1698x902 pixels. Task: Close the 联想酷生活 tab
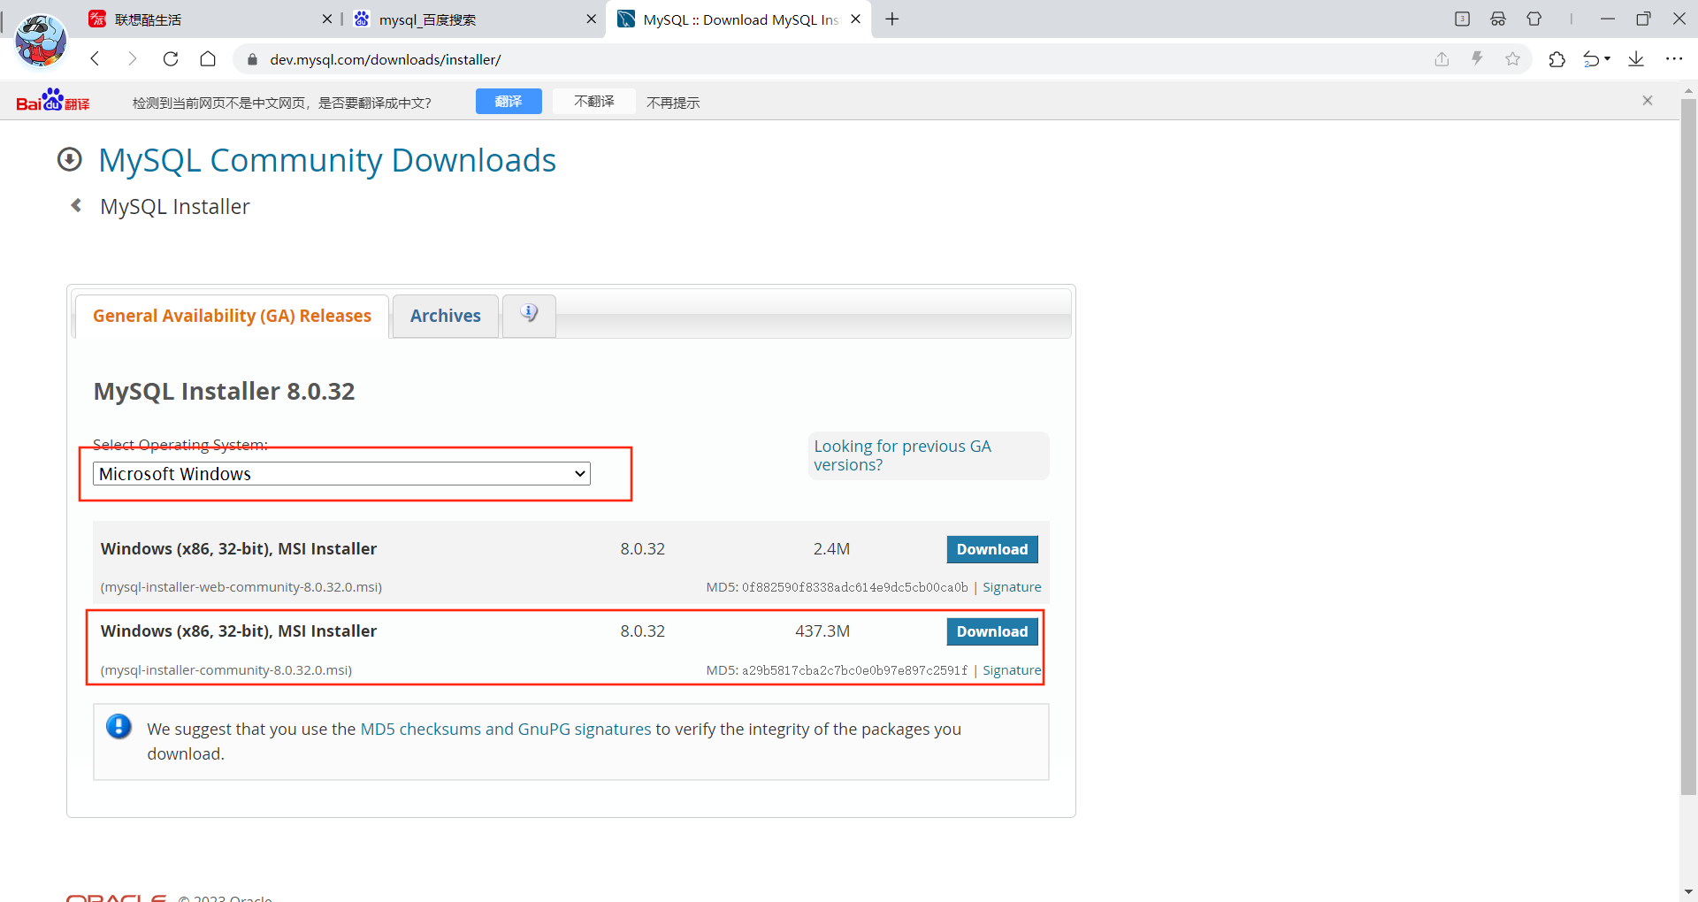(326, 19)
